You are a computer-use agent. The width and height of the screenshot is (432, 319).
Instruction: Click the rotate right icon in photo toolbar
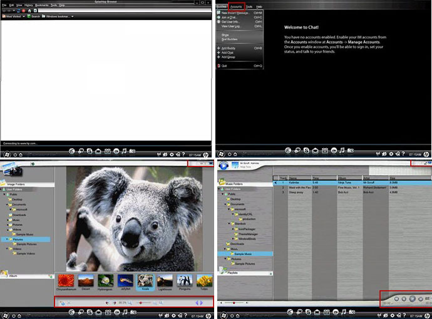[x=114, y=303]
